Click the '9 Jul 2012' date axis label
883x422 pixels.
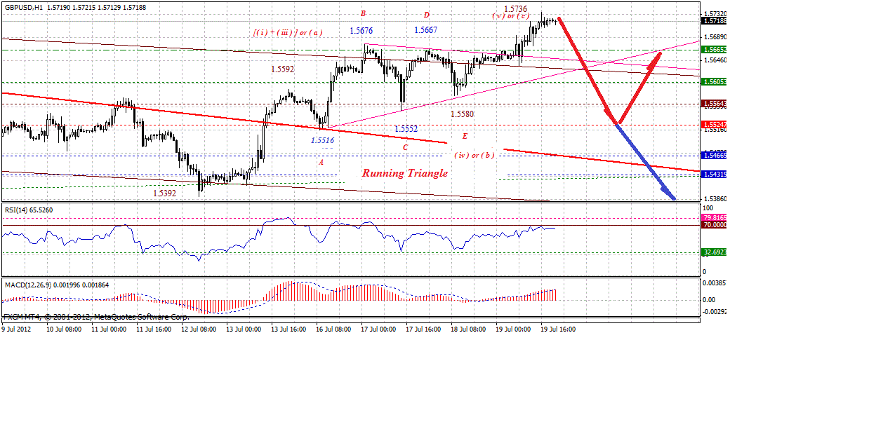click(x=16, y=327)
